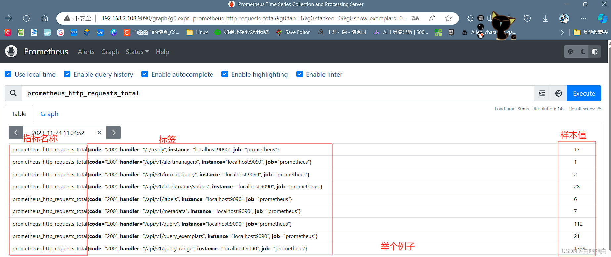Screen dimensions: 611x257
Task: Open the green frog bookmark icon
Action: pyautogui.click(x=21, y=32)
